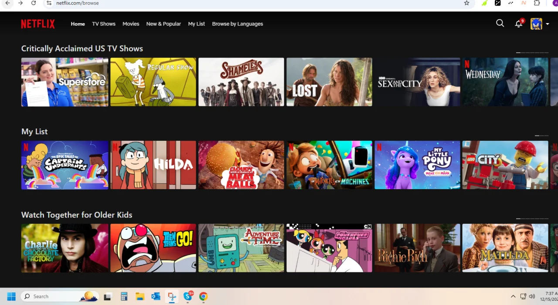Viewport: 558px width, 305px height.
Task: Open Snipping Tool on the taskbar
Action: tap(172, 297)
